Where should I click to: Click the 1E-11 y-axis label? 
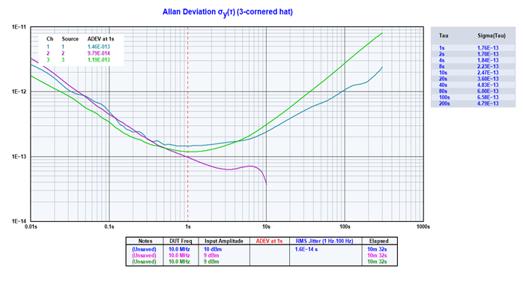click(19, 27)
